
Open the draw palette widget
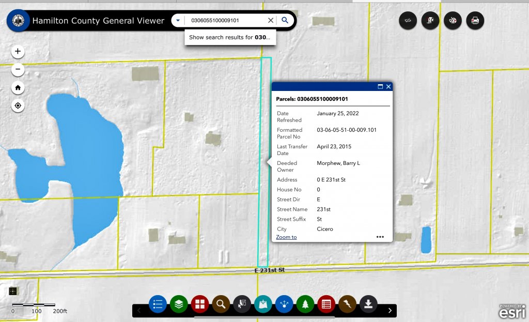click(453, 21)
